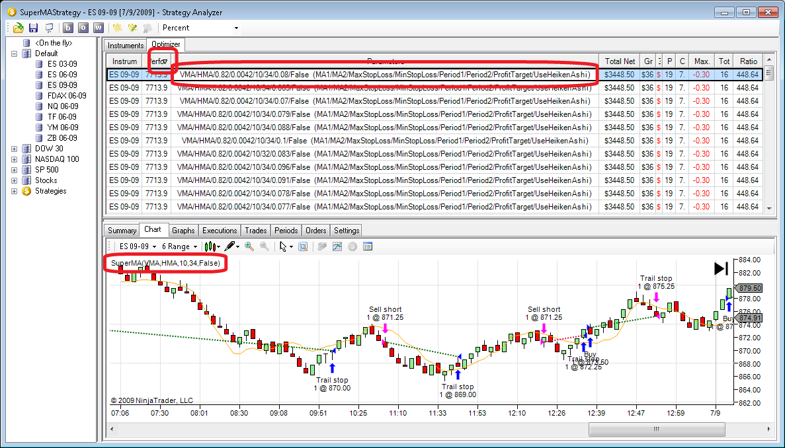
Task: Click results grid scroll down arrow
Action: (x=769, y=208)
